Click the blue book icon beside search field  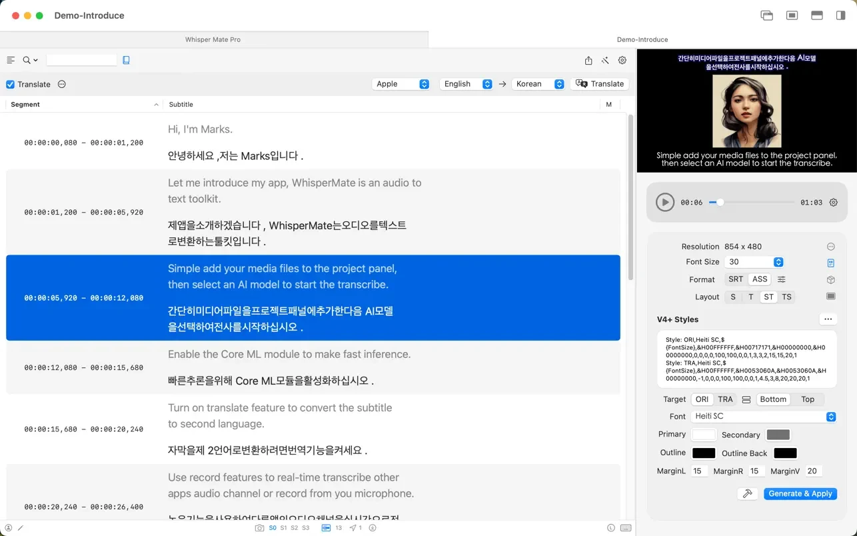click(x=126, y=60)
